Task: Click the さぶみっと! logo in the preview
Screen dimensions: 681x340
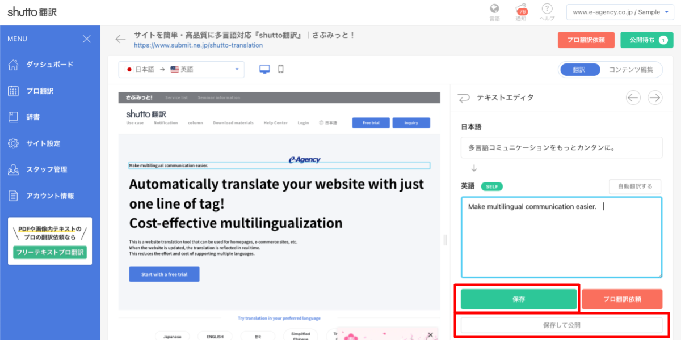Action: tap(138, 97)
